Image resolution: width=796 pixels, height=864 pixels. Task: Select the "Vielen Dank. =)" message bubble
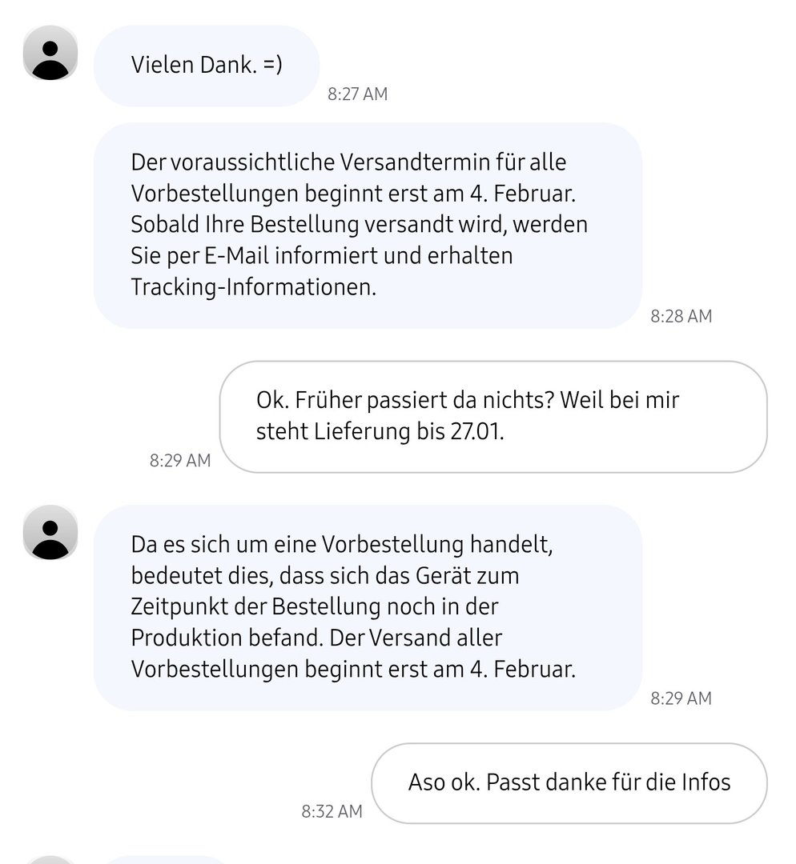click(x=207, y=66)
